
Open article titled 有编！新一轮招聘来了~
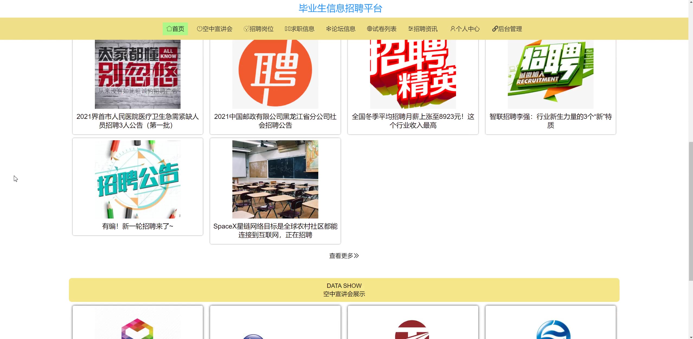(x=137, y=226)
